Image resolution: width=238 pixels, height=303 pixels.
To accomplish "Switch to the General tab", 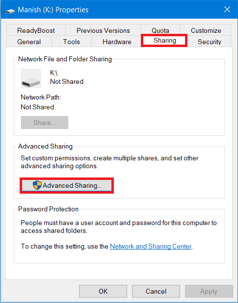I will coord(29,42).
